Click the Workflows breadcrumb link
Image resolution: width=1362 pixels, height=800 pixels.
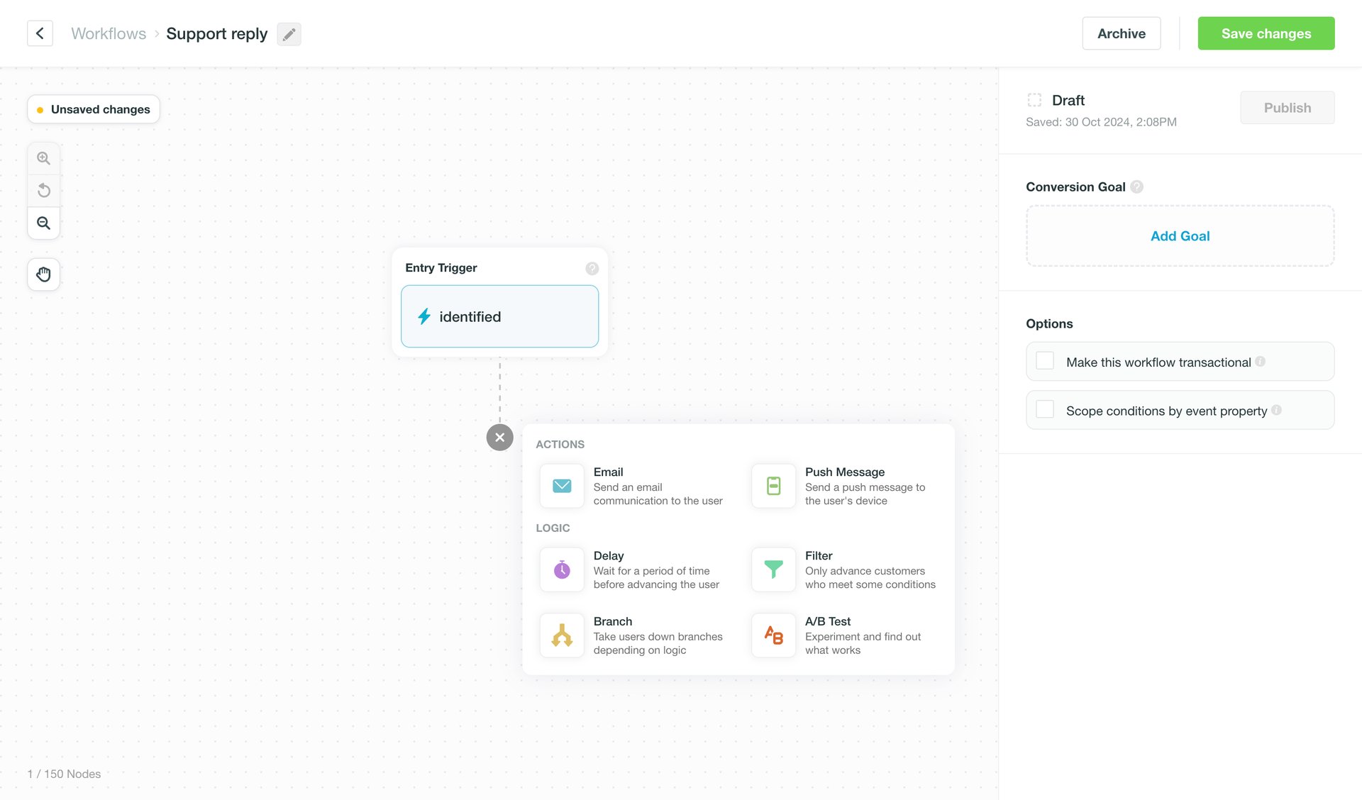(108, 33)
